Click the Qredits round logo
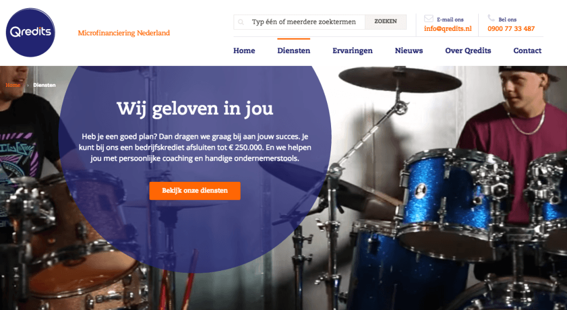The image size is (567, 310). [30, 33]
